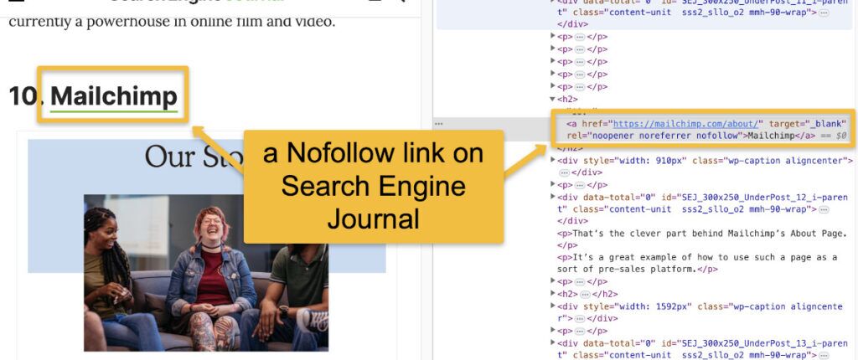Click the Our Story Mailchimp team photo
The image size is (858, 360).
[206, 272]
